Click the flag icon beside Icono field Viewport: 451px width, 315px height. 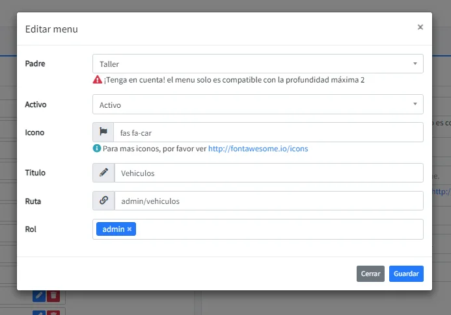pos(103,132)
